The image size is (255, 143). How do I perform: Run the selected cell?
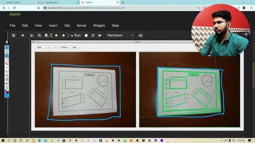point(76,35)
